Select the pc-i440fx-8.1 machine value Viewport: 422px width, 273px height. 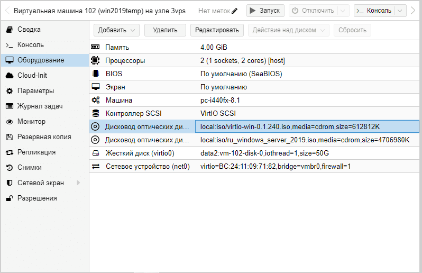(x=220, y=100)
